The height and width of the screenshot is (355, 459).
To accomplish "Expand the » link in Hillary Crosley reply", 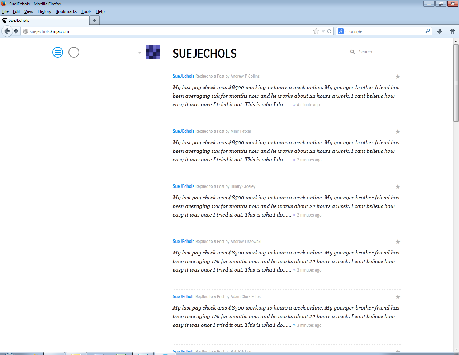I will coord(294,215).
